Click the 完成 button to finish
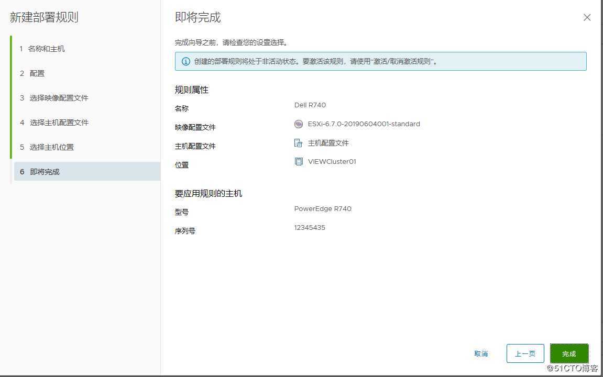The width and height of the screenshot is (603, 377). tap(569, 353)
